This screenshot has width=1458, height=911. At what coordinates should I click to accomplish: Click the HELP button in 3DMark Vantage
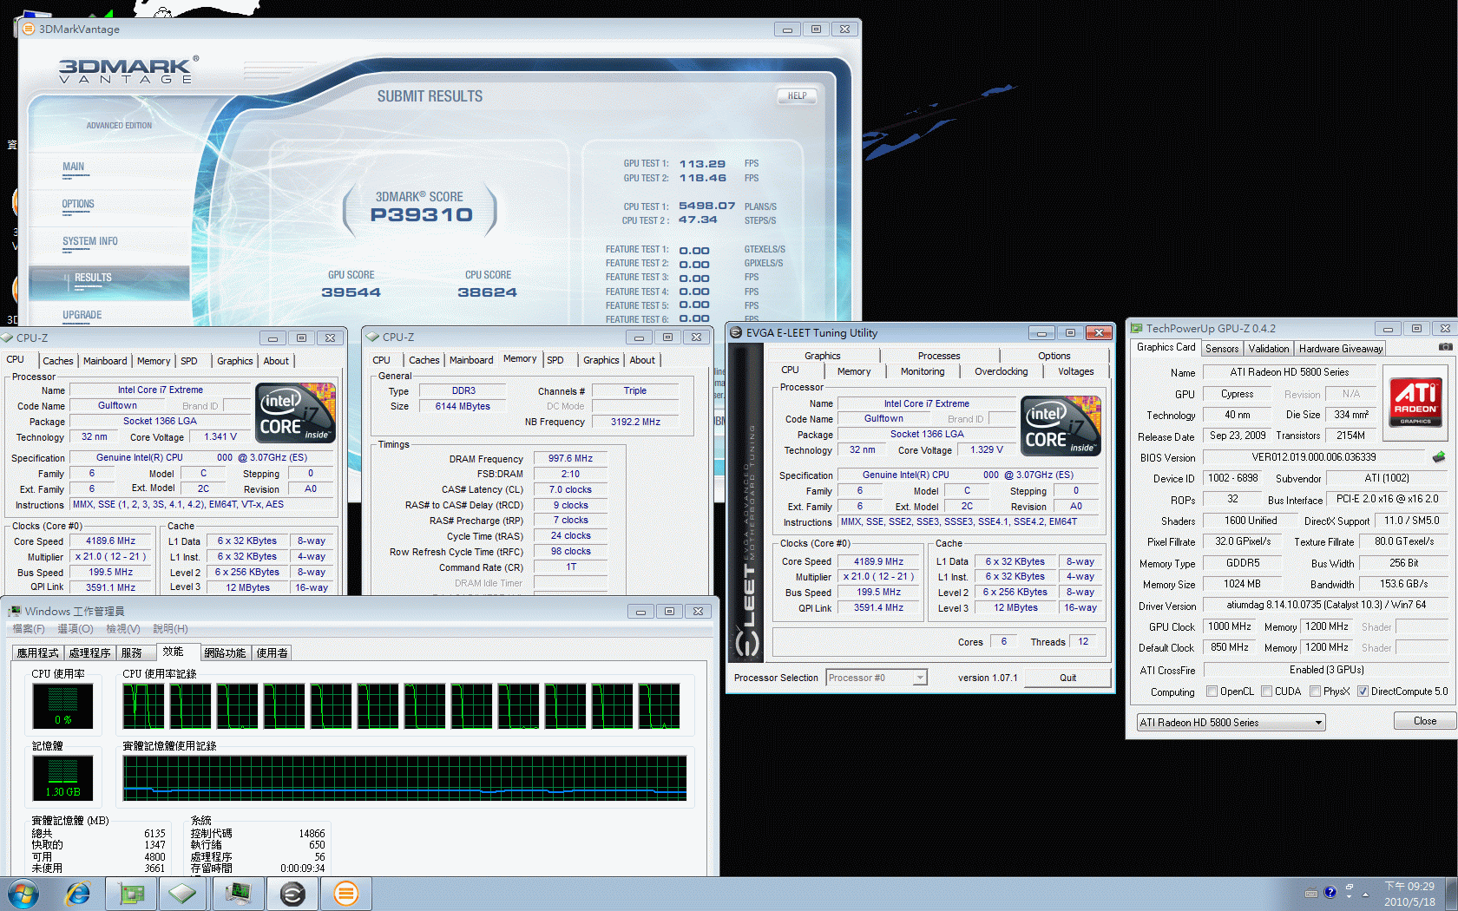(797, 96)
